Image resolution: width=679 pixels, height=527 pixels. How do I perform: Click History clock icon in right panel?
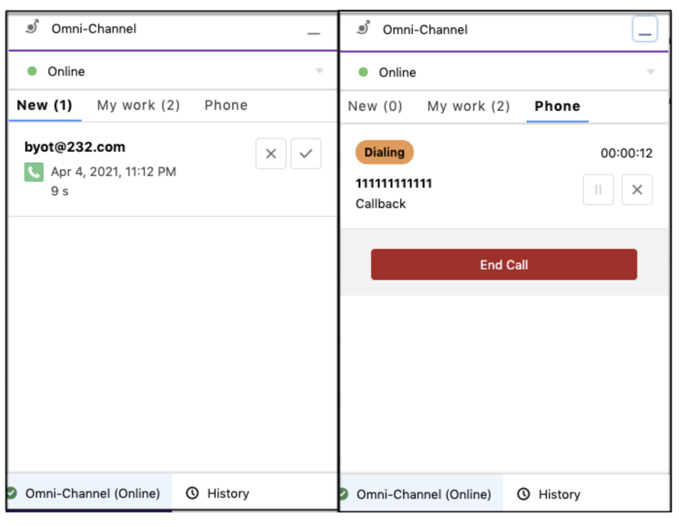point(523,494)
